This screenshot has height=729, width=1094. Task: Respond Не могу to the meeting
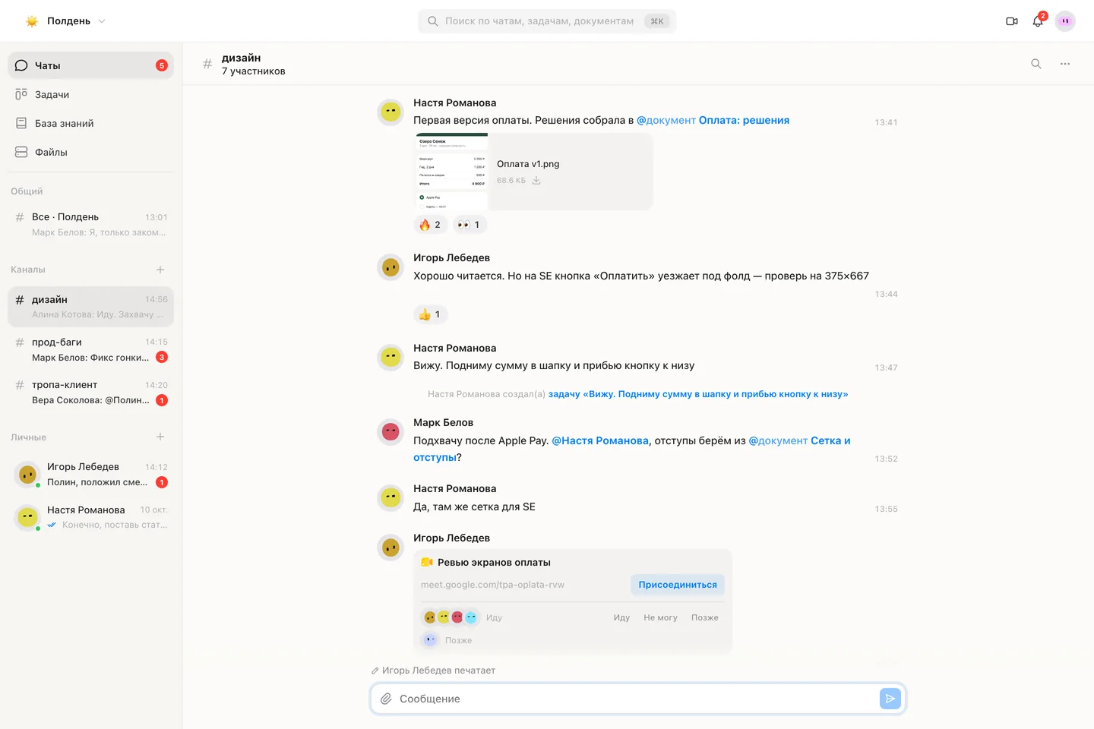coord(660,617)
